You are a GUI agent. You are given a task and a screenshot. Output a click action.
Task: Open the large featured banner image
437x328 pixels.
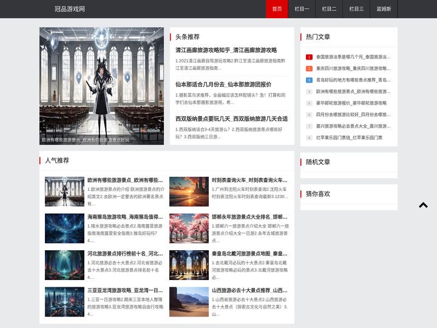pyautogui.click(x=101, y=86)
